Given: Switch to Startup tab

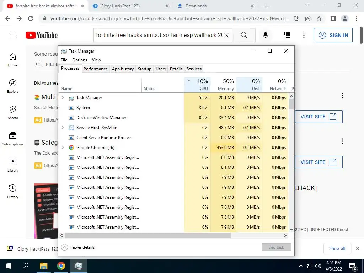Looking at the screenshot, I should tap(145, 69).
